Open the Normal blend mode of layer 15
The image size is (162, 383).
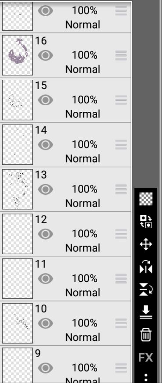coord(83,114)
